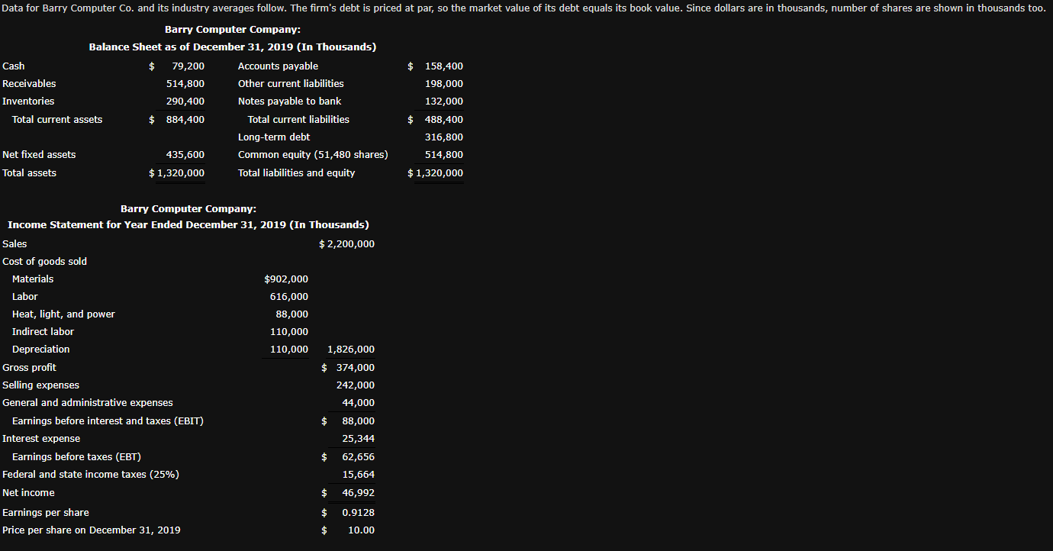Image resolution: width=1053 pixels, height=551 pixels.
Task: Click the 'Long-term debt' label
Action: (x=274, y=137)
